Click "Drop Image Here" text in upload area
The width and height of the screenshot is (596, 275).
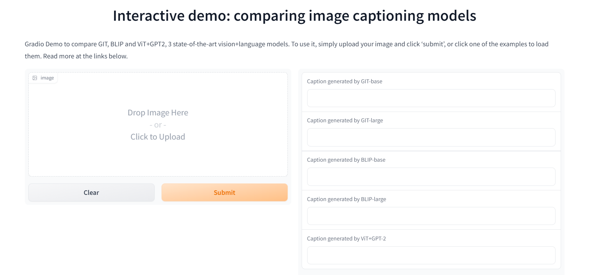[x=158, y=113]
